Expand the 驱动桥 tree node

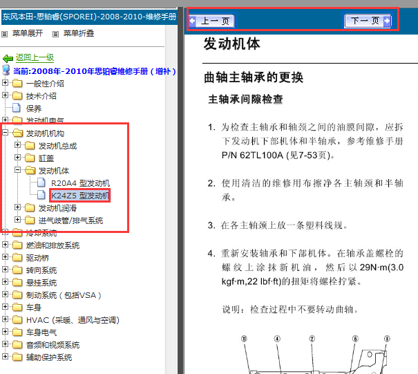pyautogui.click(x=5, y=257)
